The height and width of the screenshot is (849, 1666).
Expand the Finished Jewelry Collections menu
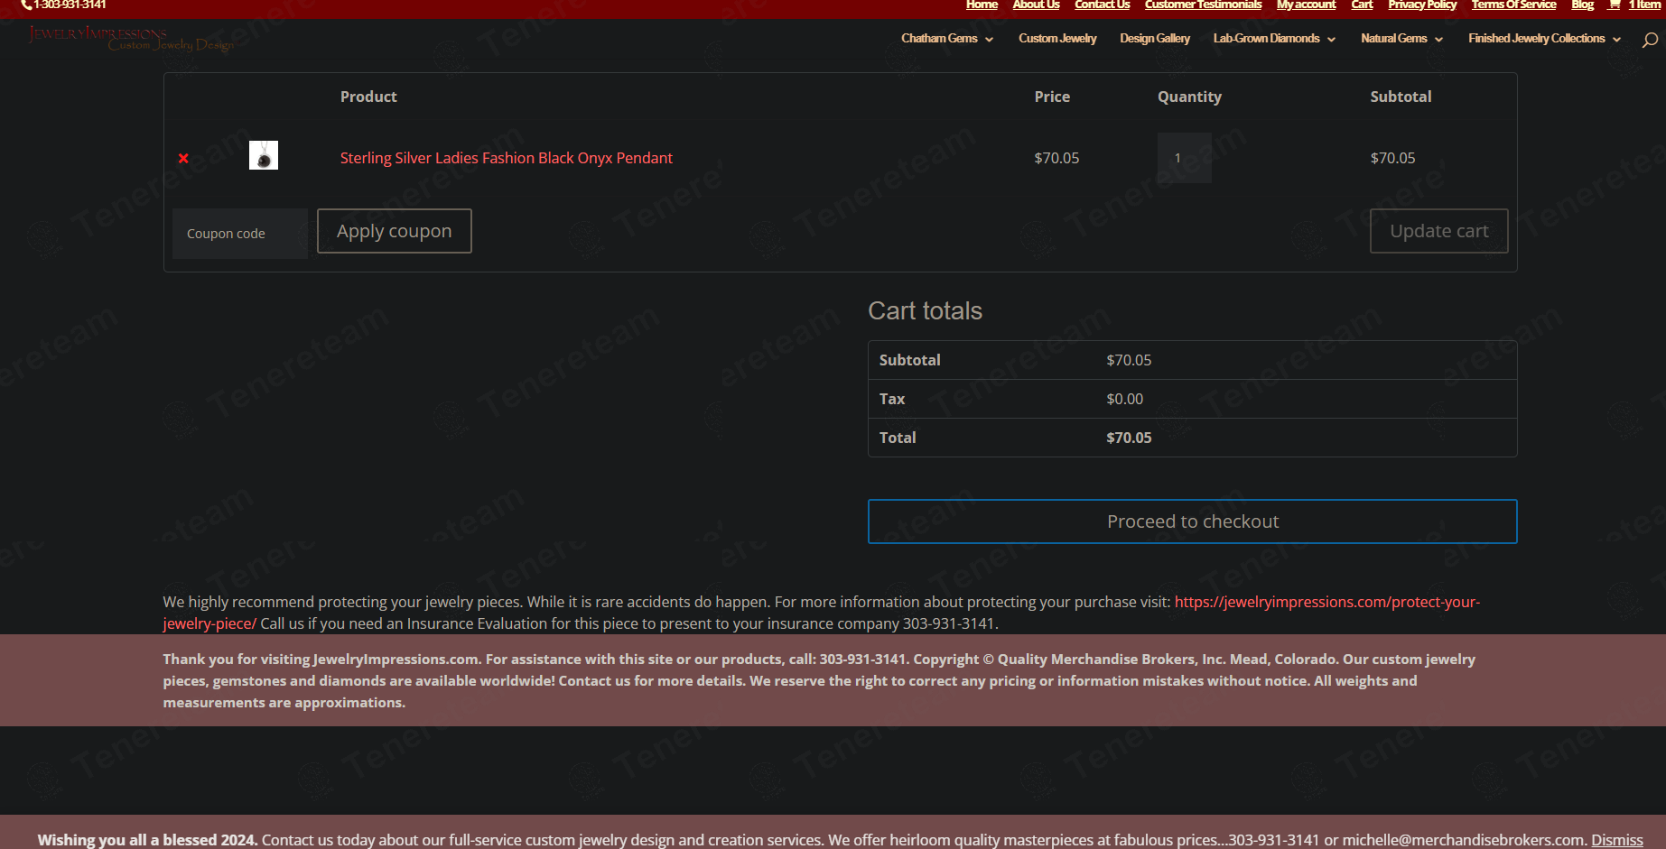[x=1544, y=39]
